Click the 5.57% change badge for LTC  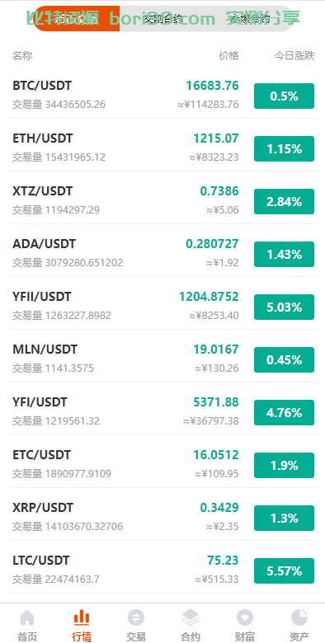click(x=284, y=570)
